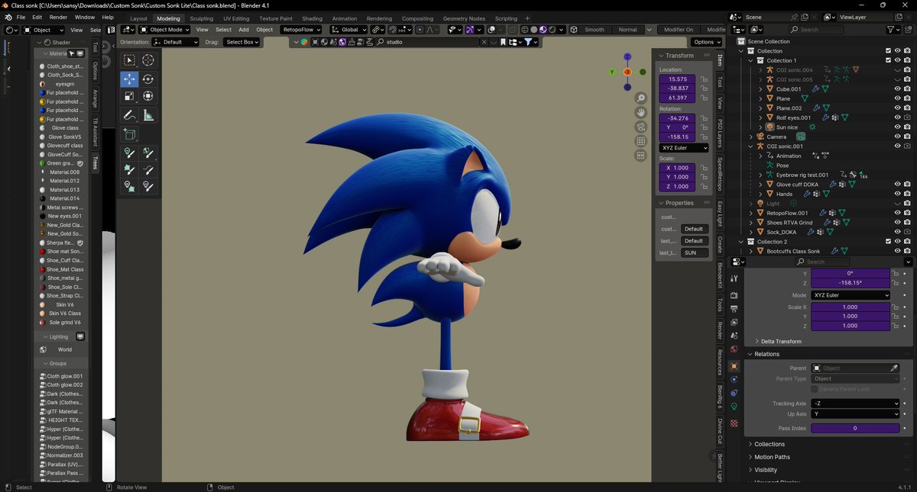
Task: Click the outliner filter funnel icon
Action: click(x=891, y=30)
